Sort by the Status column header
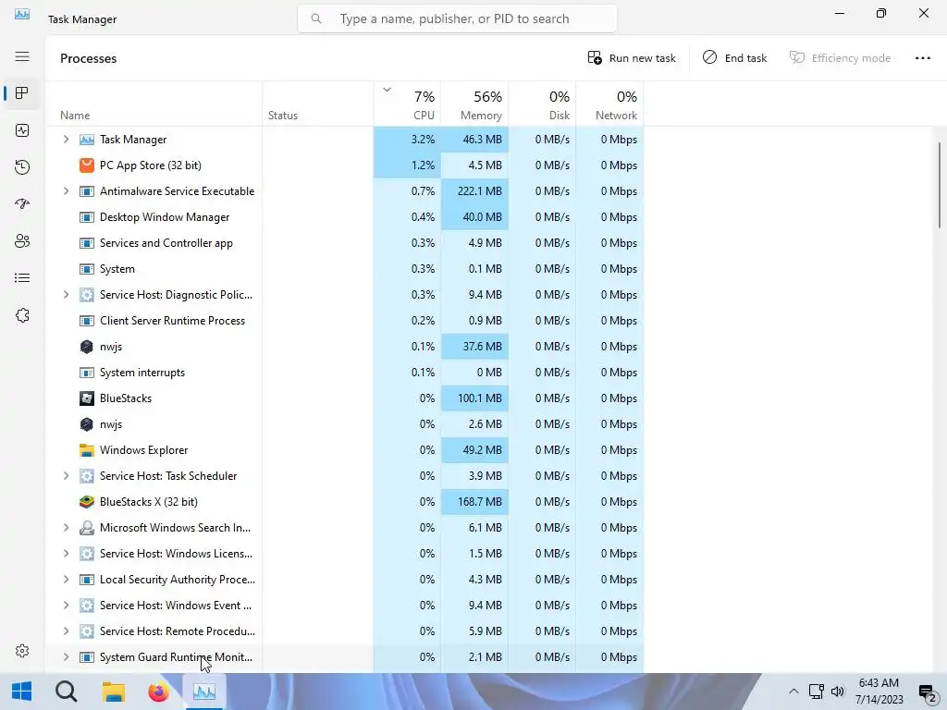 [318, 104]
